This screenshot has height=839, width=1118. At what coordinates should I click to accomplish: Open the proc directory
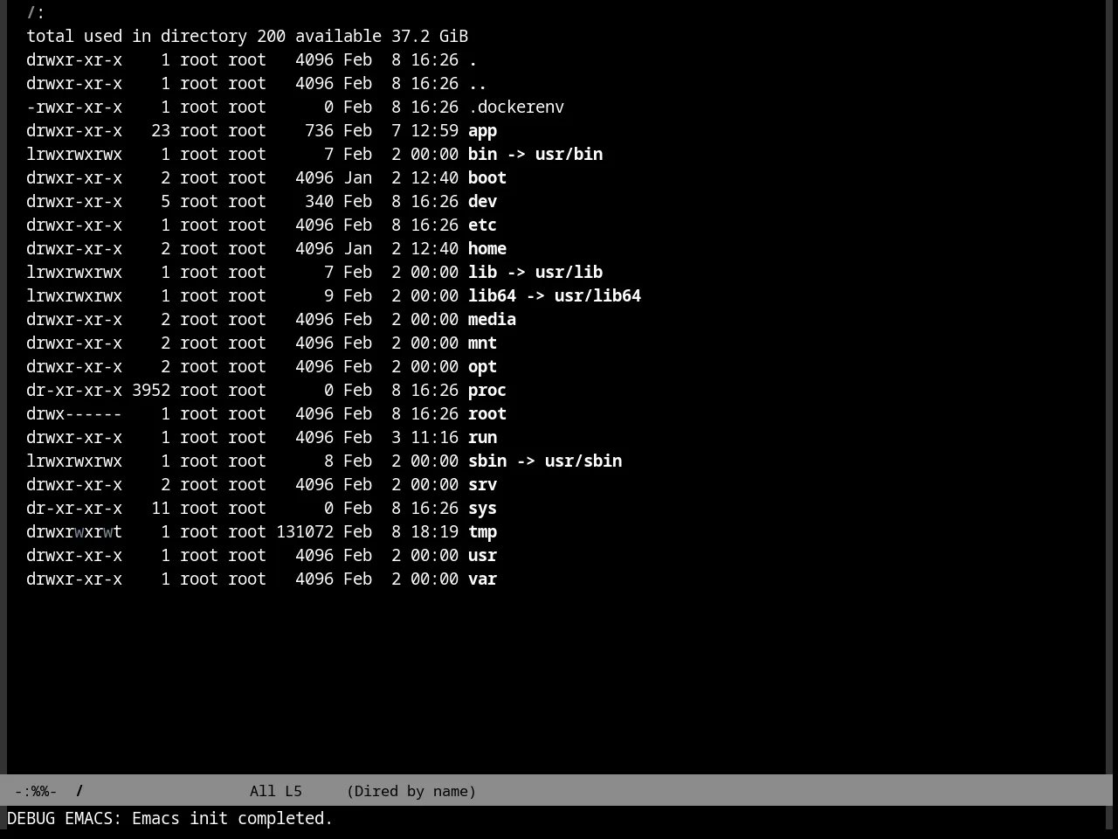click(x=487, y=391)
